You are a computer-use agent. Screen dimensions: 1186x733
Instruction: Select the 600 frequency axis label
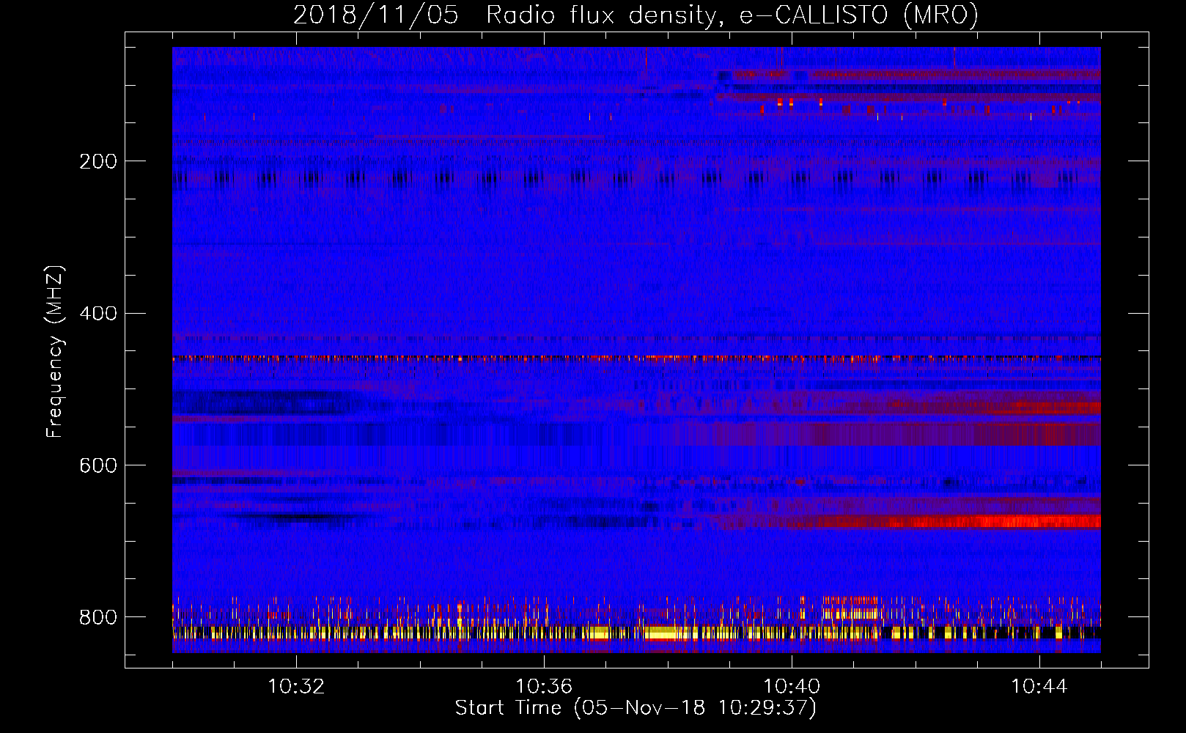point(98,466)
